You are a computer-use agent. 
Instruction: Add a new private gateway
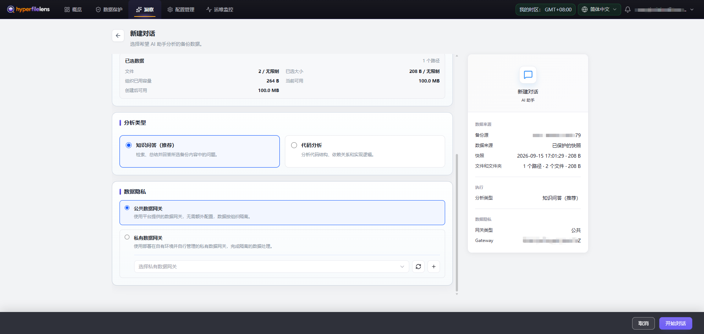(x=434, y=267)
